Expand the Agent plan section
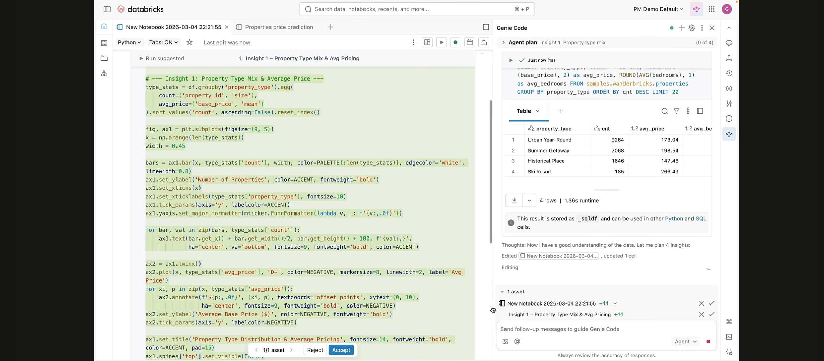The width and height of the screenshot is (824, 361). [503, 42]
